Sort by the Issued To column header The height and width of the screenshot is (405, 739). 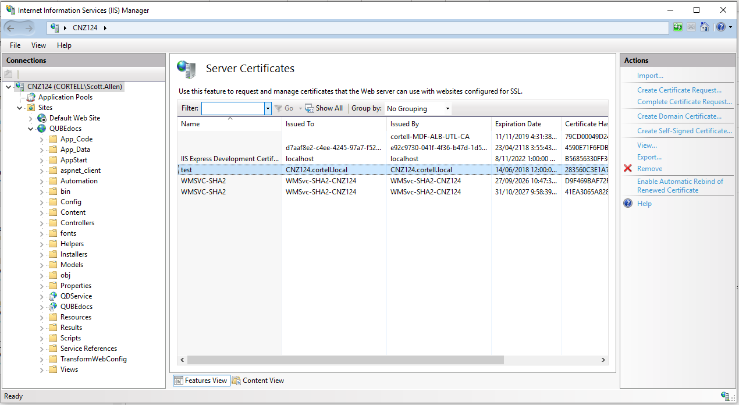(x=334, y=124)
